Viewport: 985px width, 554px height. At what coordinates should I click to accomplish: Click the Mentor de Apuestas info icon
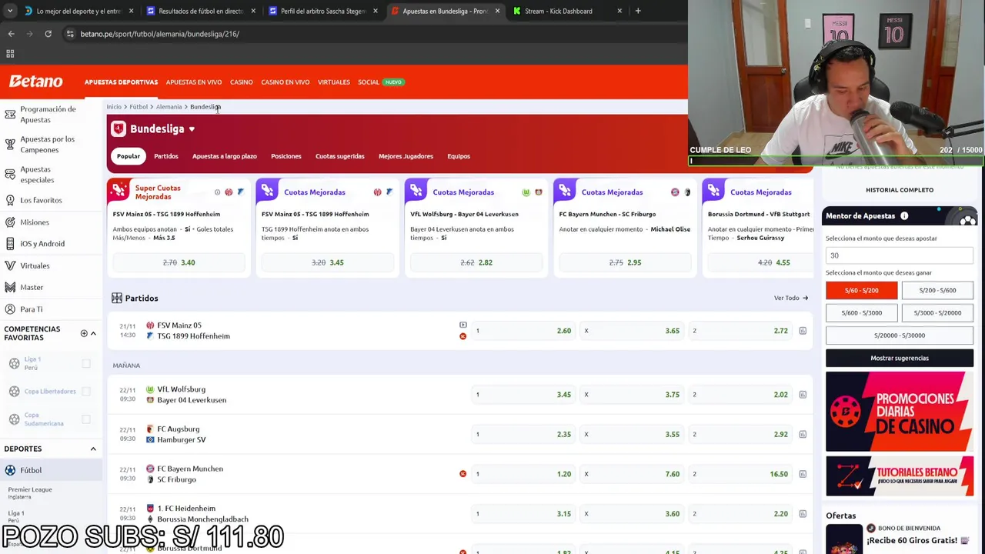pos(904,216)
